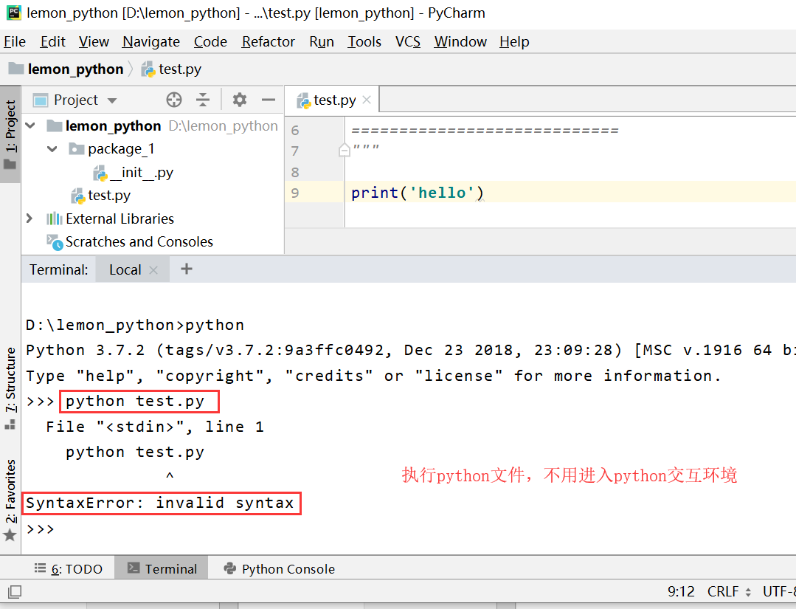Open the Refactor menu
Image resolution: width=796 pixels, height=609 pixels.
click(268, 41)
